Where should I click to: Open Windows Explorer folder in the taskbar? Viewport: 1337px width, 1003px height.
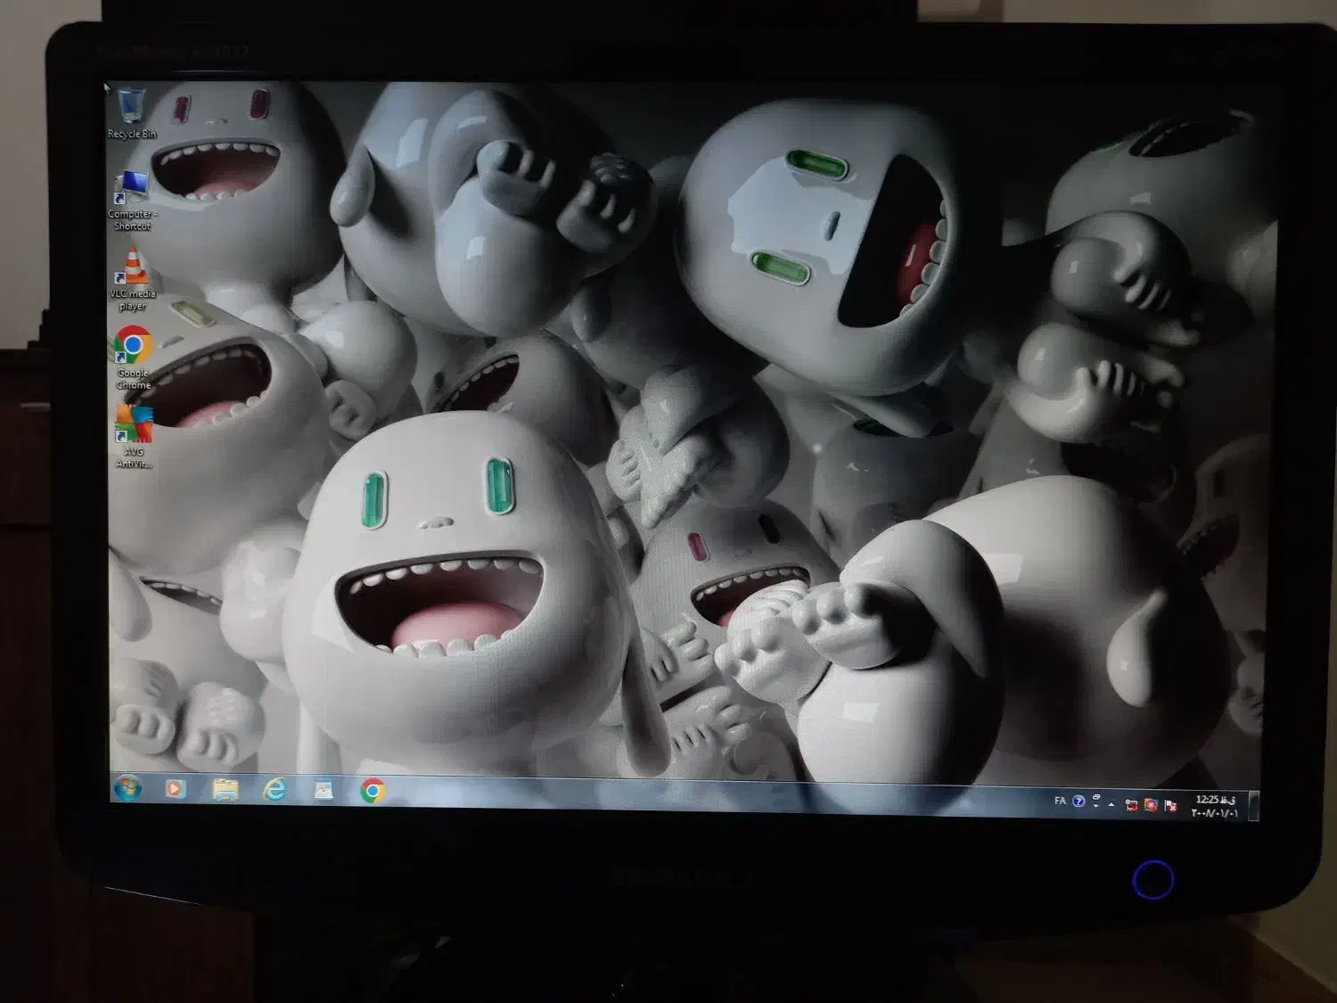pyautogui.click(x=226, y=790)
